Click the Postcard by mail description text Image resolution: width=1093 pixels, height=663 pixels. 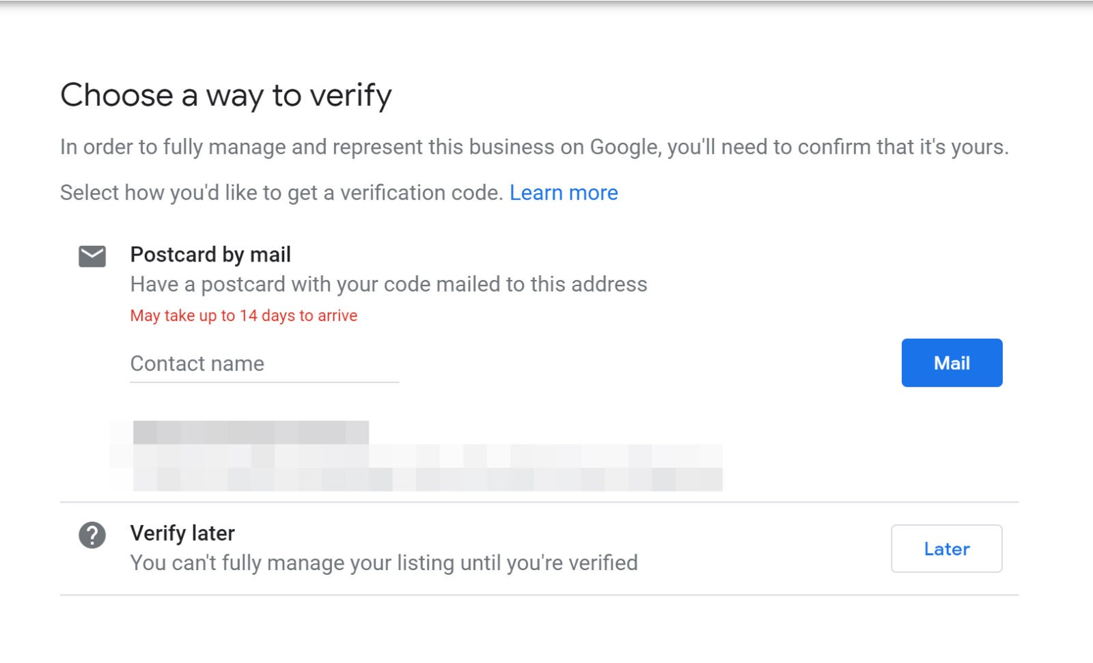click(x=388, y=284)
